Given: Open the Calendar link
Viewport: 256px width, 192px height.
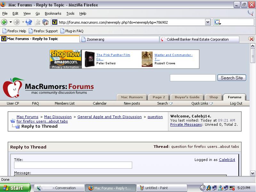Looking at the screenshot, I should click(x=100, y=103).
